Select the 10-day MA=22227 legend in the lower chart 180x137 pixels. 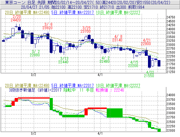pos(118,86)
